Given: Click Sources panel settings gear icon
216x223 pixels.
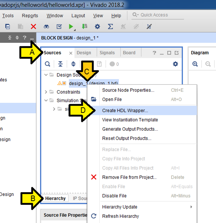Looking at the screenshot, I should (x=175, y=64).
